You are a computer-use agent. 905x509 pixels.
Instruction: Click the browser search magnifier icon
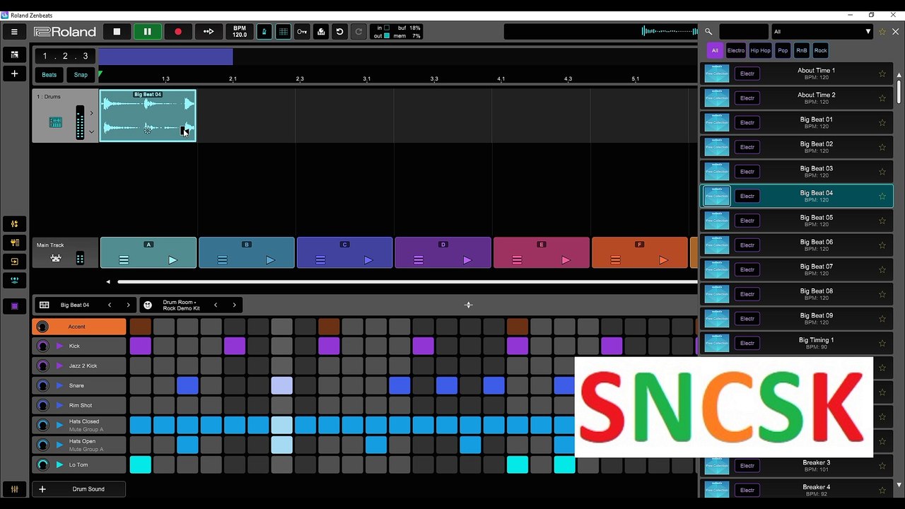pos(708,32)
